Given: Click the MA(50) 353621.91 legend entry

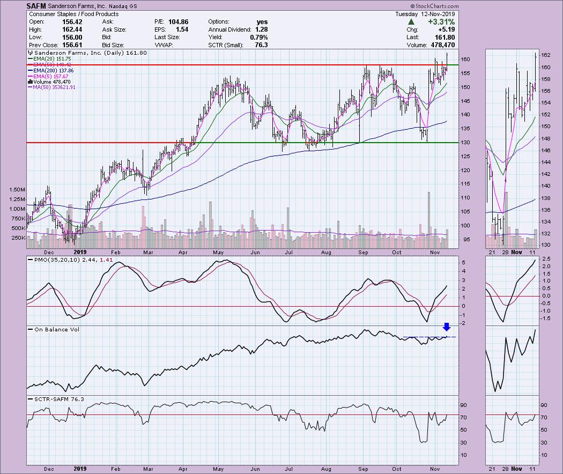Looking at the screenshot, I should (51, 87).
